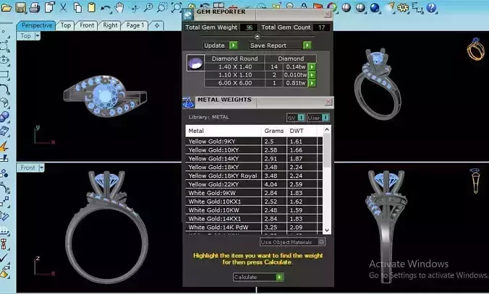489x294 pixels.
Task: Select the Pan hand tool
Action: [x=119, y=8]
